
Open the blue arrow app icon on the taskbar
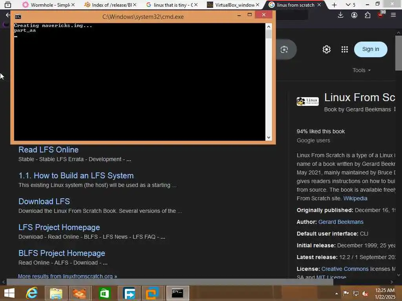[x=129, y=293]
